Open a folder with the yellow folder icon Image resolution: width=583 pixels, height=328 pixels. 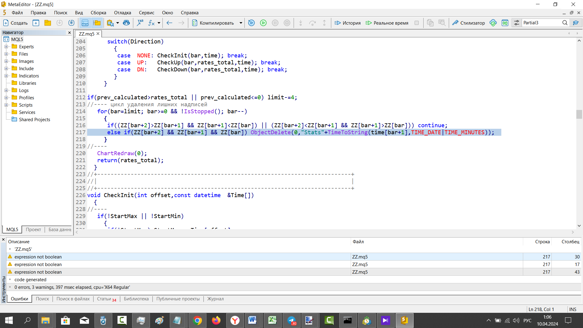[x=47, y=23]
